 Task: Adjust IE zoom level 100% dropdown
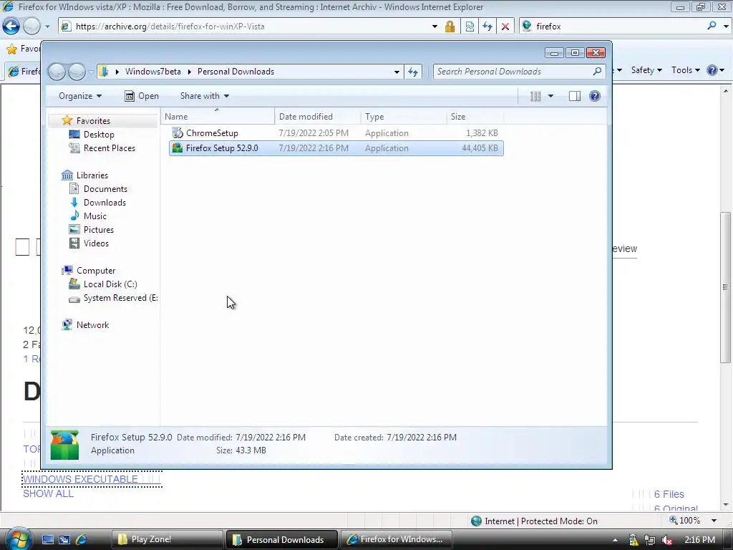[x=714, y=521]
